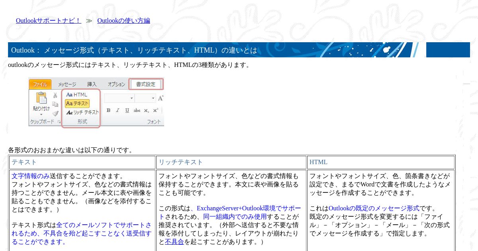The height and width of the screenshot is (251, 478).
Task: Open the クリップボード dialog launcher
Action: pos(59,122)
